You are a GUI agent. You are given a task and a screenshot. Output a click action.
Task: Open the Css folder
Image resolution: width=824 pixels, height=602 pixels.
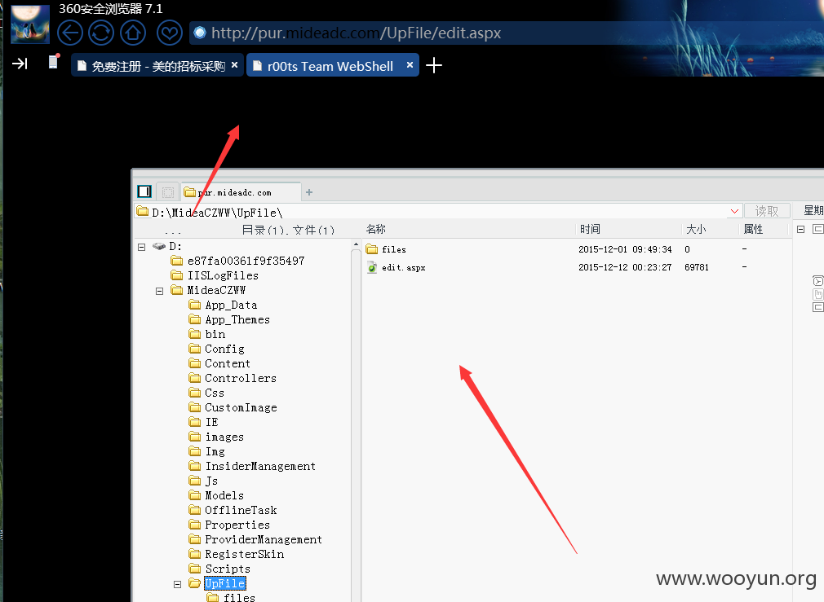point(206,393)
